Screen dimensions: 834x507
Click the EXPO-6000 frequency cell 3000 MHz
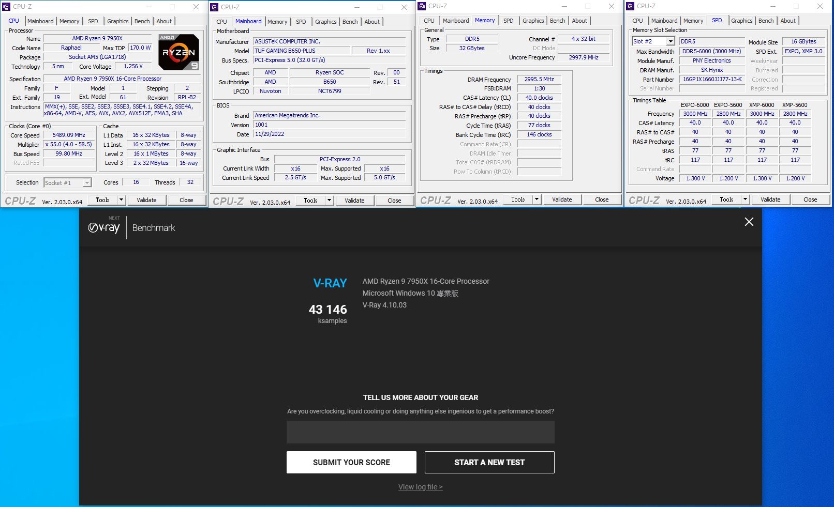point(695,114)
